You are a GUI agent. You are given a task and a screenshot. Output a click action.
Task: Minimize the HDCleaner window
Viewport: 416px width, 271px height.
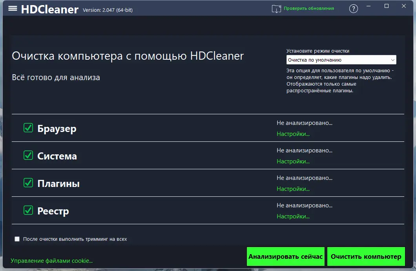369,6
